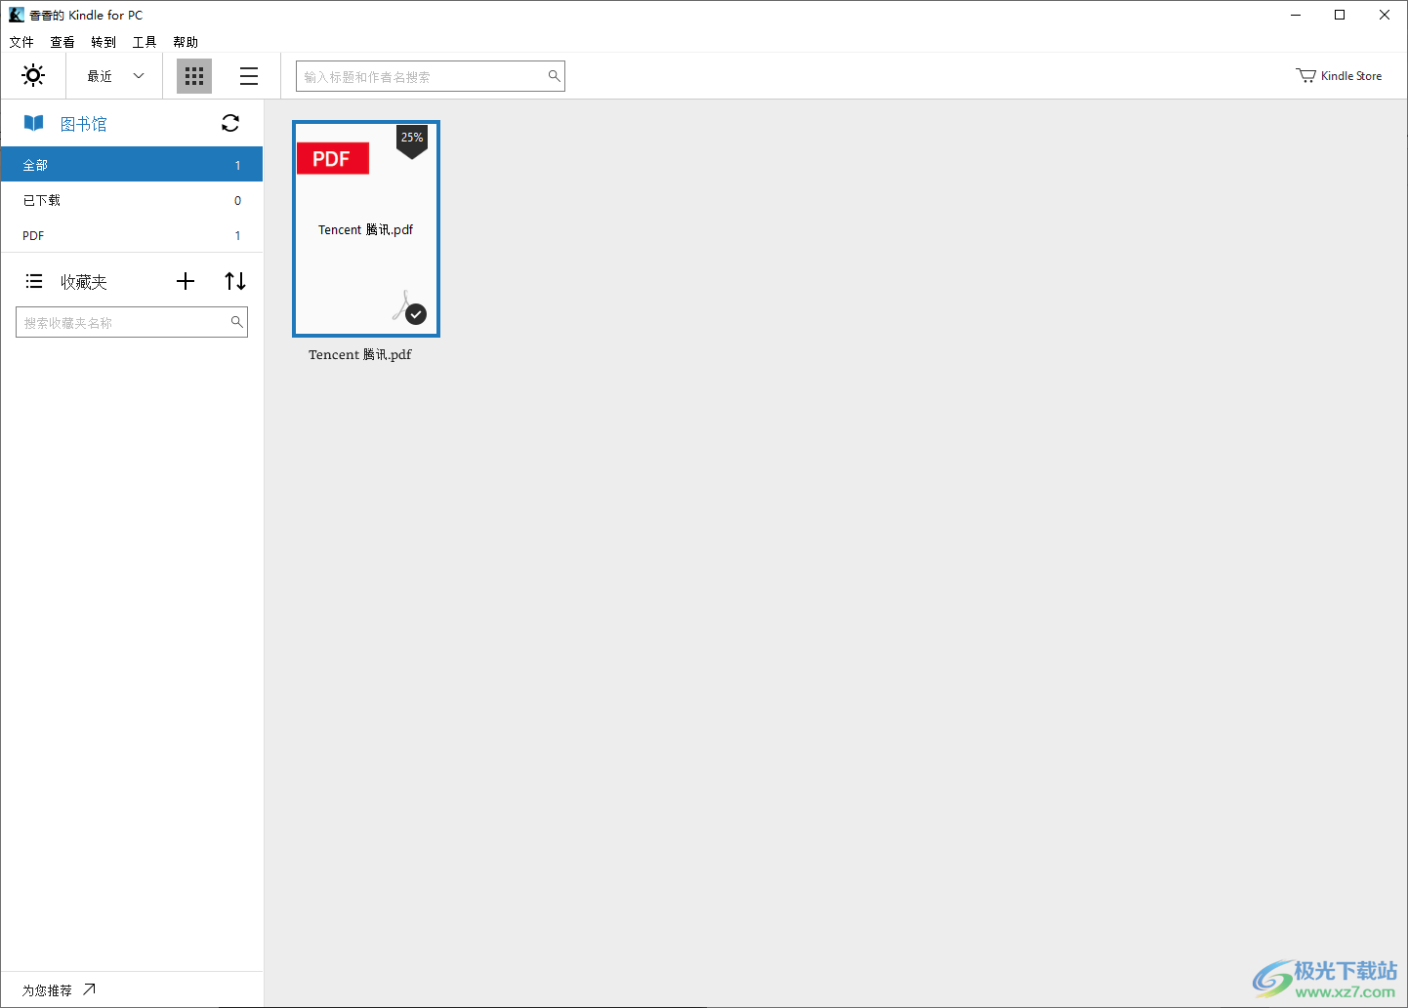Click the downloaded checkmark on the cover
This screenshot has width=1408, height=1008.
[x=416, y=314]
